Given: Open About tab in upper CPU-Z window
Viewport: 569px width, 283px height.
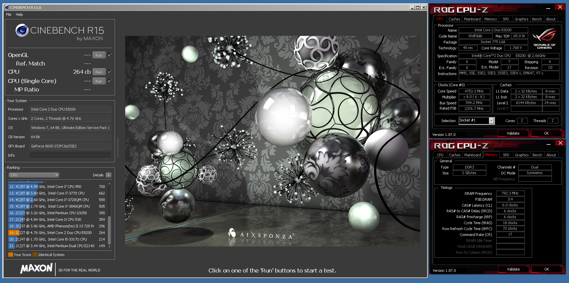Looking at the screenshot, I should [x=551, y=19].
